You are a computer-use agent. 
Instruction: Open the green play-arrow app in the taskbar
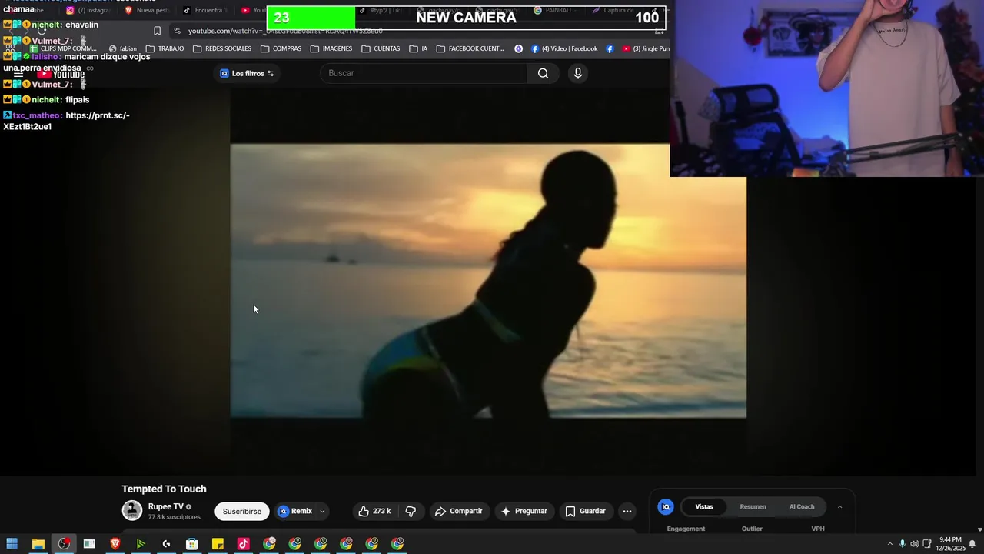click(141, 544)
